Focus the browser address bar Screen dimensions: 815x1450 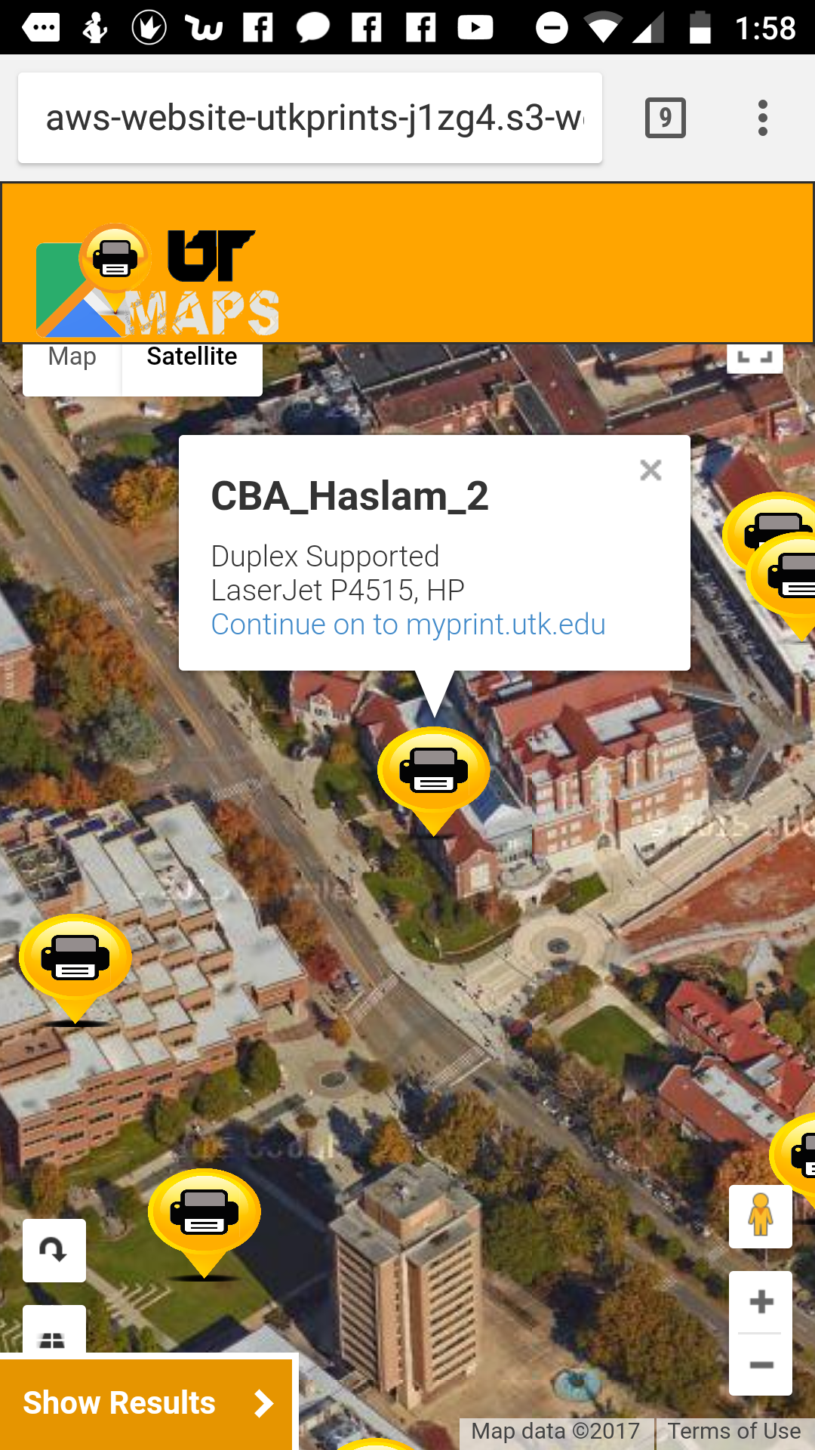(310, 118)
